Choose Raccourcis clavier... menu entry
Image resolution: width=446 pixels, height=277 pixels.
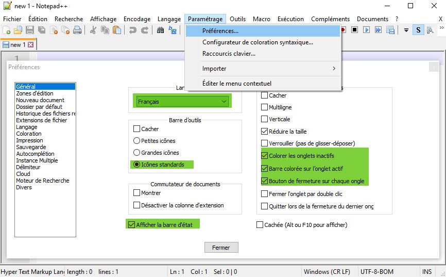[263, 54]
